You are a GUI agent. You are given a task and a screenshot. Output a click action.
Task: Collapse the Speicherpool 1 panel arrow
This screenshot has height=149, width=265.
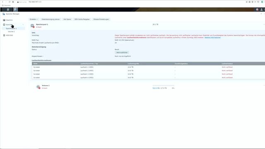(264, 24)
